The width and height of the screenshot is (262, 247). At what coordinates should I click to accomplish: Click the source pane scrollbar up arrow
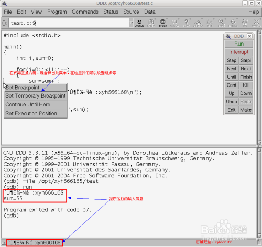pyautogui.click(x=259, y=32)
